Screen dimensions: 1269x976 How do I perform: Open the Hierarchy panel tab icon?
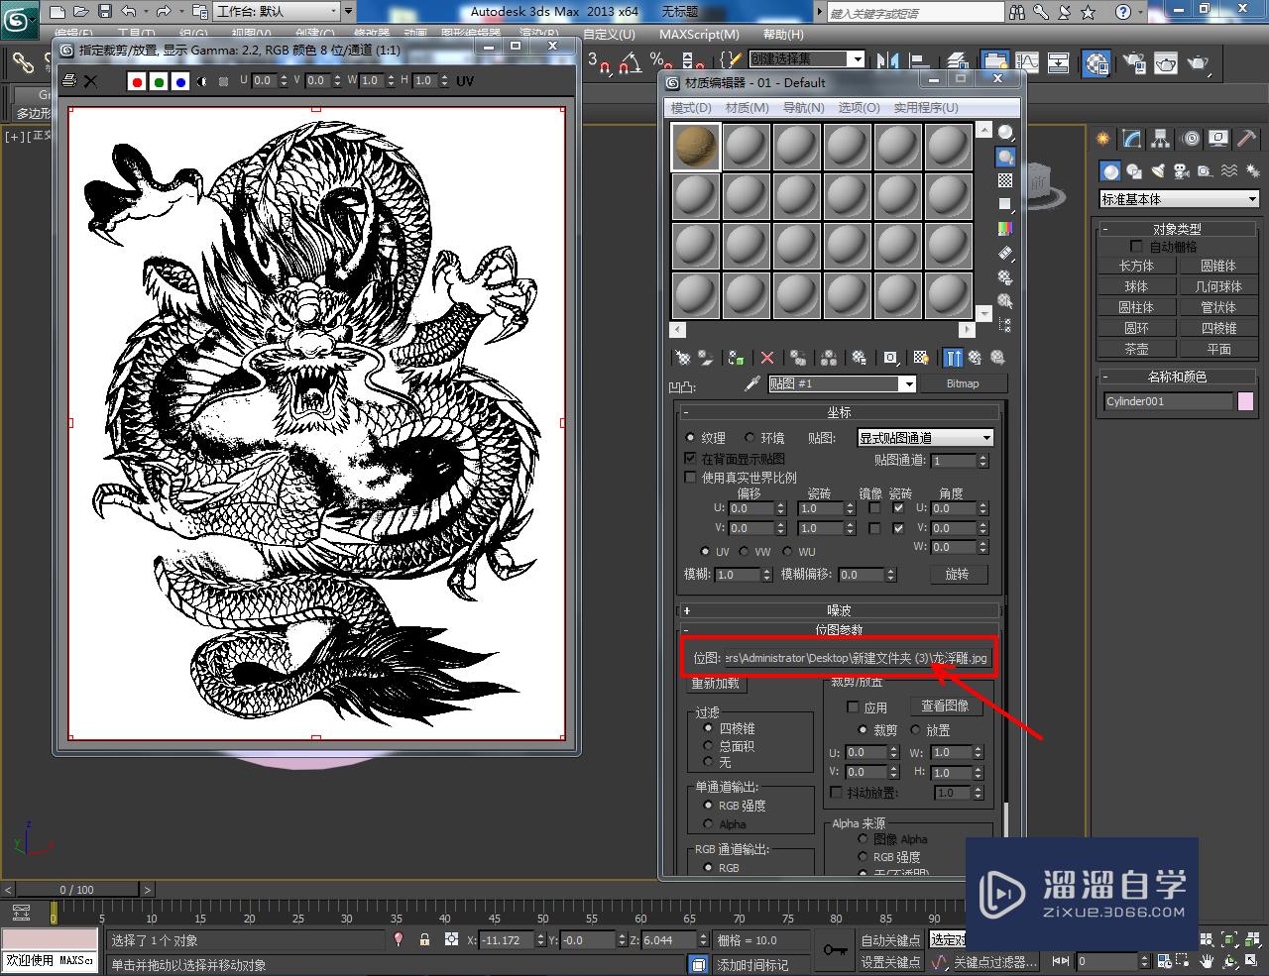[1162, 139]
